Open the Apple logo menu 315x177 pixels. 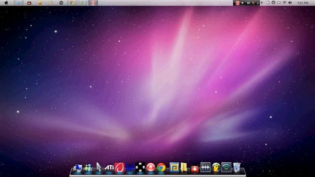[x=6, y=2]
